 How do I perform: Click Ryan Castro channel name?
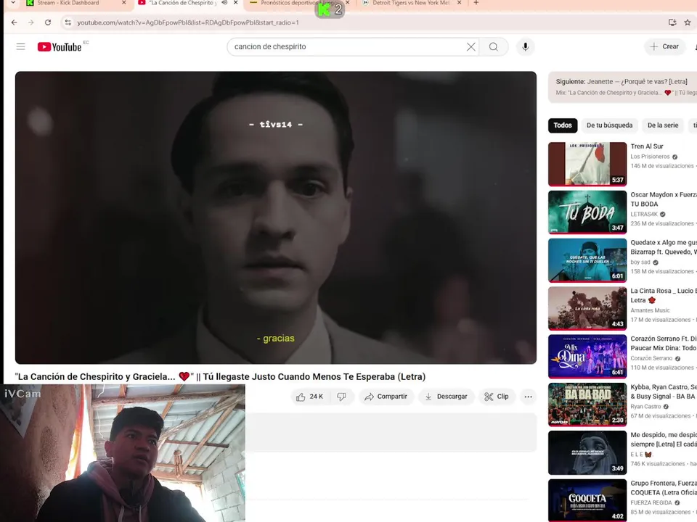tap(645, 407)
